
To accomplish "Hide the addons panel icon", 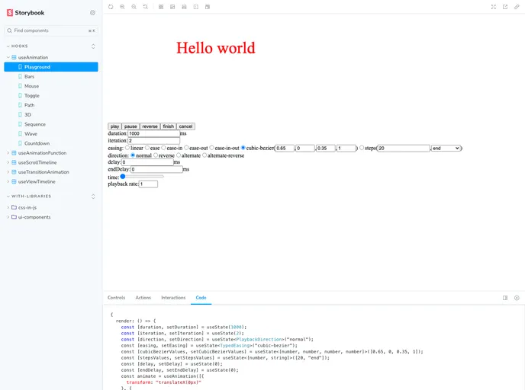I will click(x=517, y=298).
